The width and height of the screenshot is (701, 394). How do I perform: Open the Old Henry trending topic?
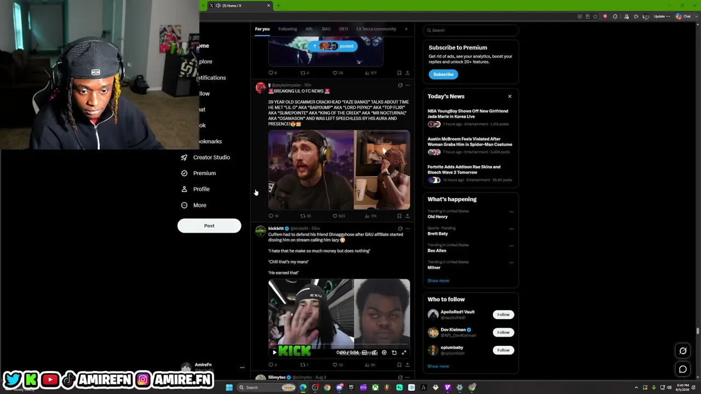438,217
